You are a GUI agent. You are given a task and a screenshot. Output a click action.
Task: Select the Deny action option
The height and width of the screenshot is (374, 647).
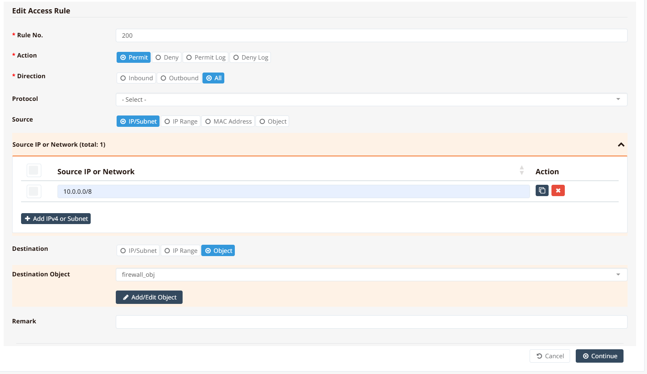[x=167, y=58]
